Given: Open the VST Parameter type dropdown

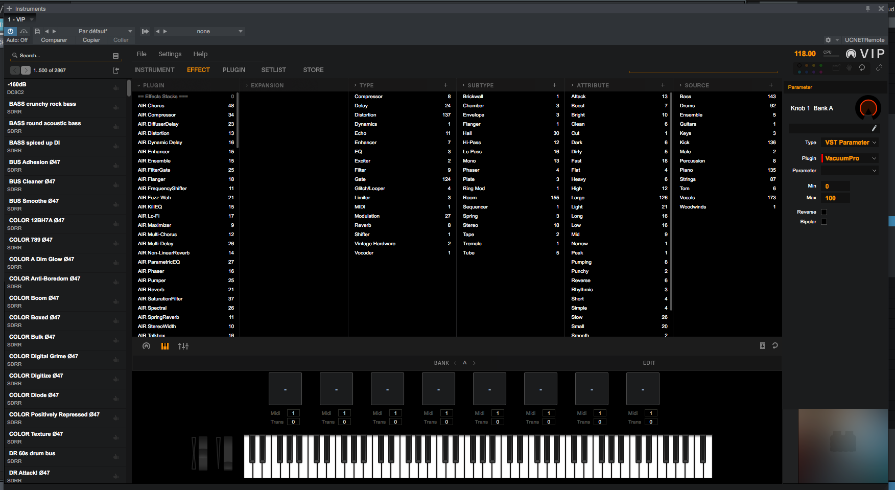Looking at the screenshot, I should pos(850,143).
